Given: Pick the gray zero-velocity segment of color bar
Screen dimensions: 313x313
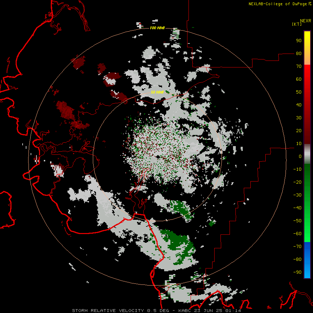Looking at the screenshot, I should click(307, 154).
